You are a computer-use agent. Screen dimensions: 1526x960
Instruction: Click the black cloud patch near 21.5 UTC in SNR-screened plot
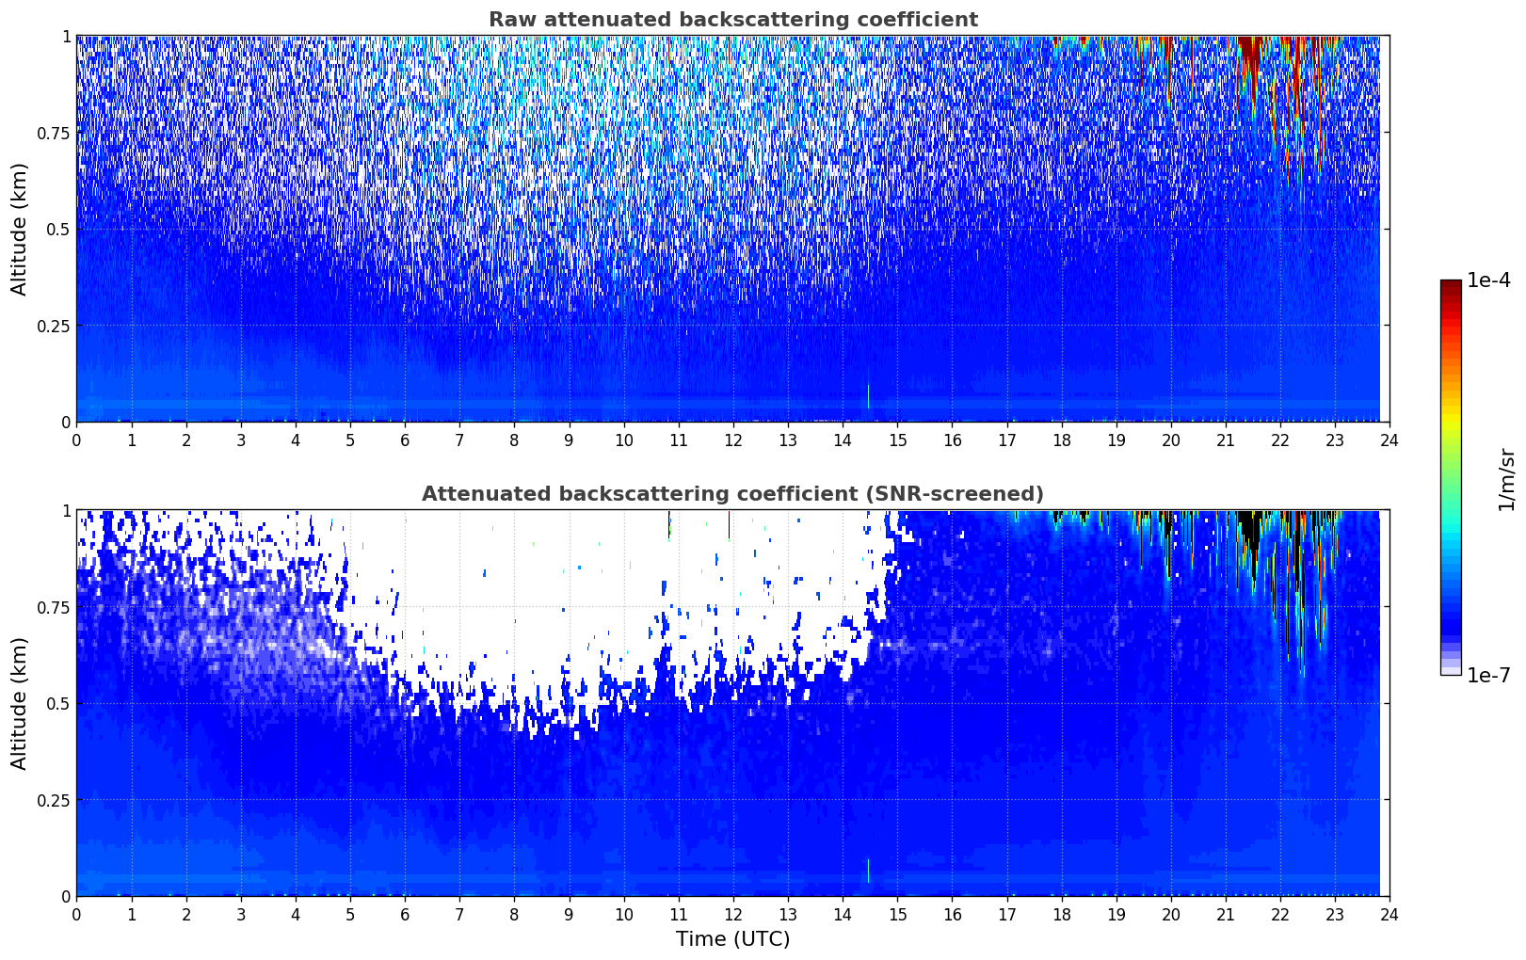pyautogui.click(x=1250, y=529)
